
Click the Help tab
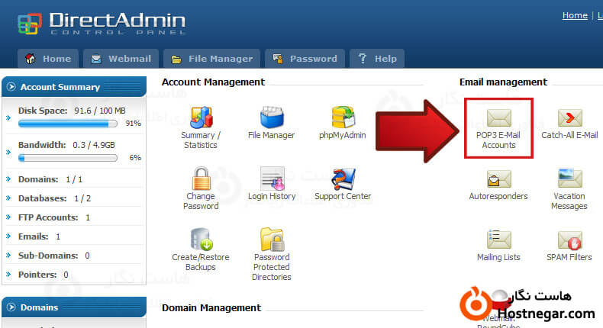click(x=377, y=59)
